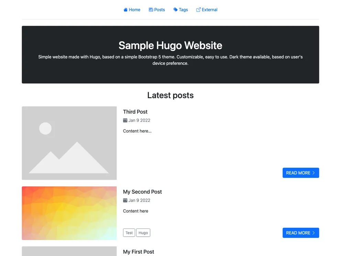
Task: Click chevron arrow on Second Post's Read More
Action: [x=313, y=233]
